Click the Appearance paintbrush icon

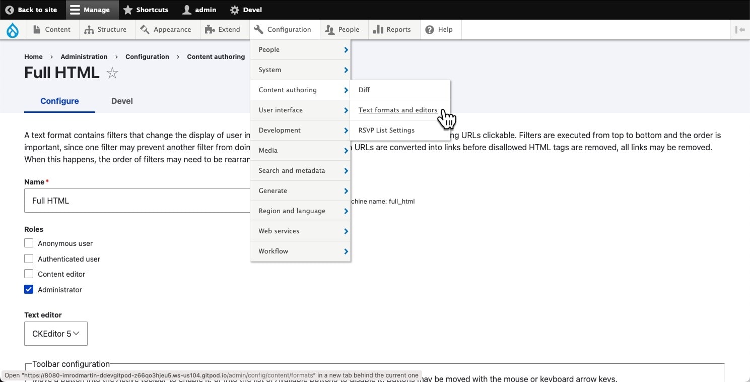point(145,30)
